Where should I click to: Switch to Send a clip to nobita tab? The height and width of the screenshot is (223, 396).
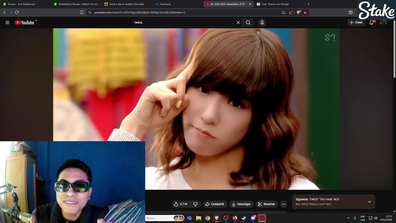click(x=127, y=4)
